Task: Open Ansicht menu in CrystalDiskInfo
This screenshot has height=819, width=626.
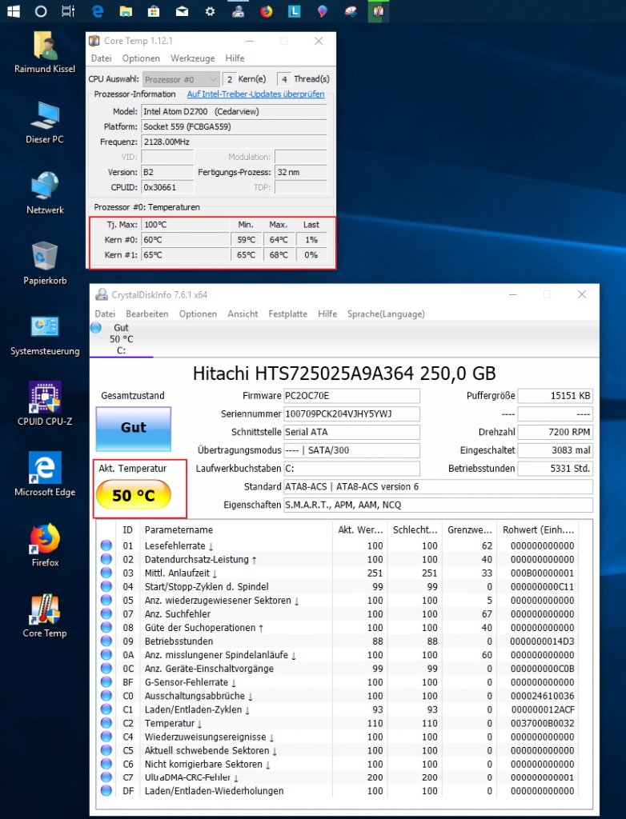Action: click(x=243, y=314)
